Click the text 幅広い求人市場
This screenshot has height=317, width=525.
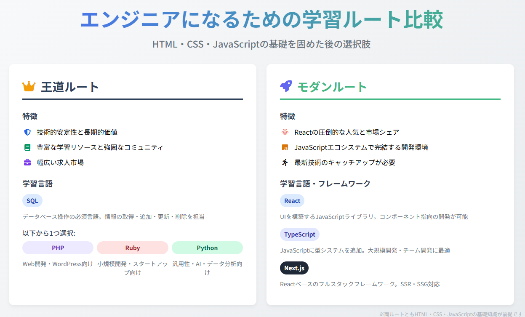pyautogui.click(x=60, y=162)
